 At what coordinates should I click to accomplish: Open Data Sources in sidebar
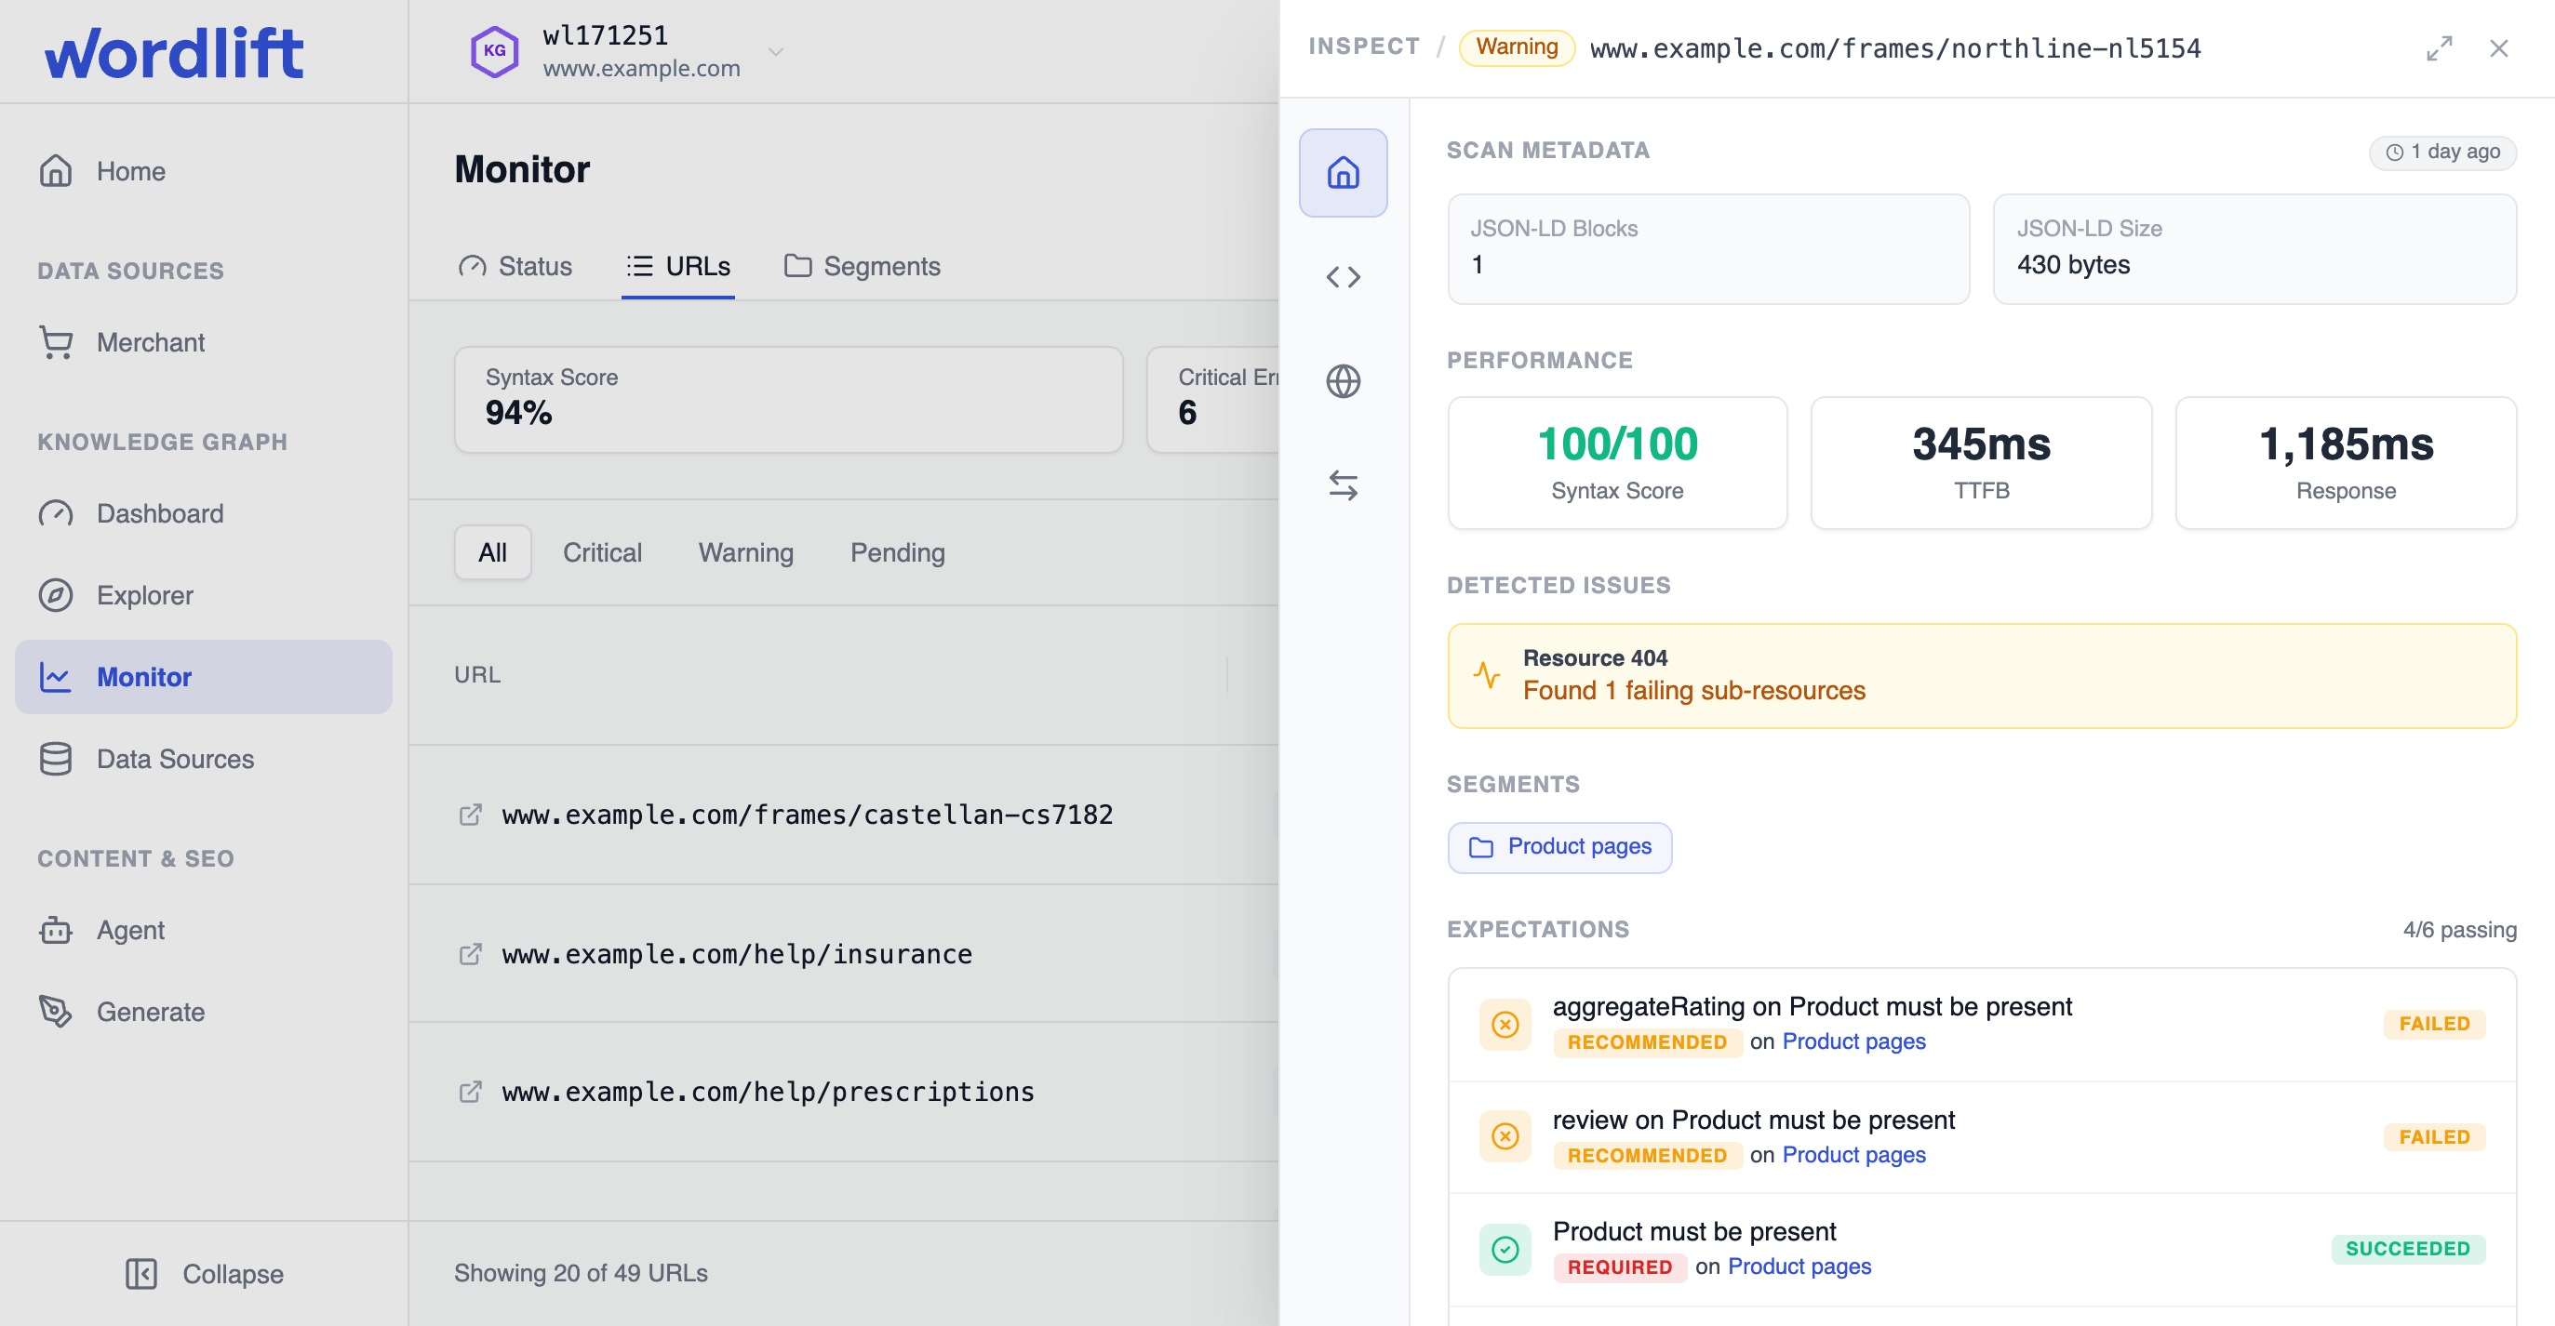coord(205,759)
